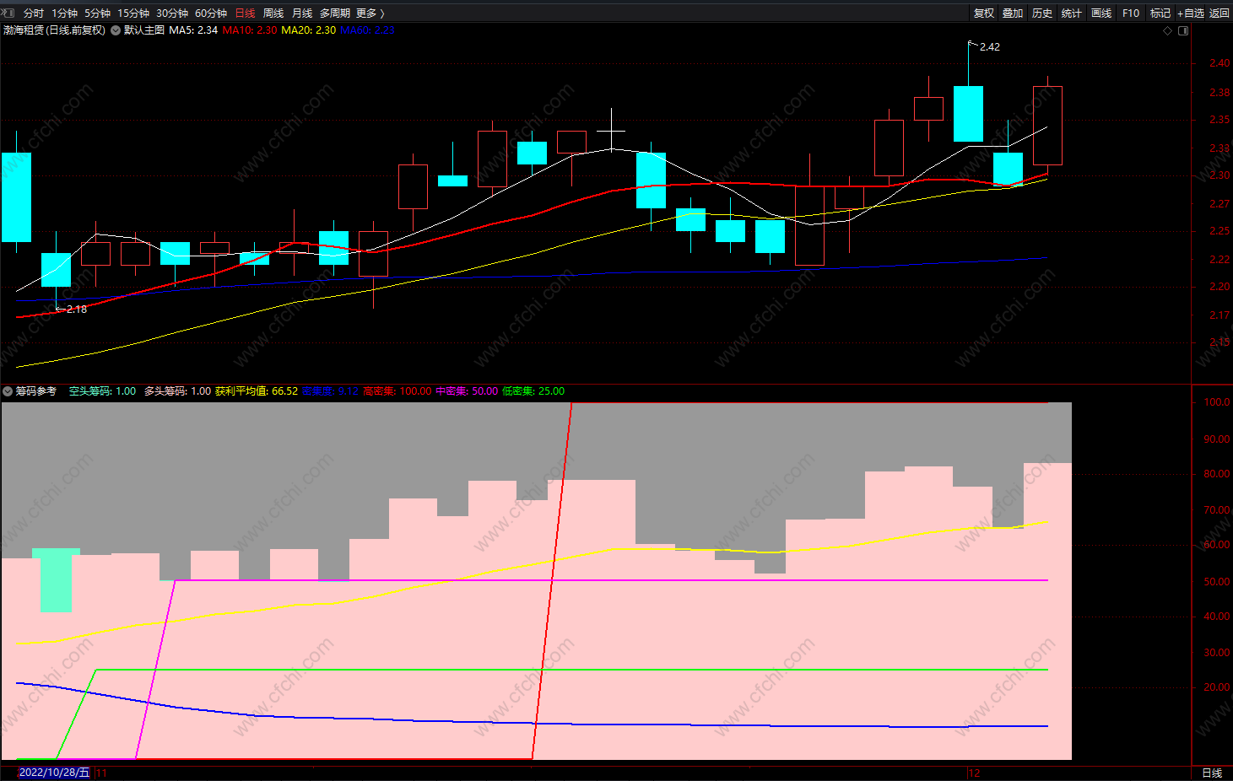Switch to 15分钟 period tab
This screenshot has width=1233, height=781.
tap(133, 13)
